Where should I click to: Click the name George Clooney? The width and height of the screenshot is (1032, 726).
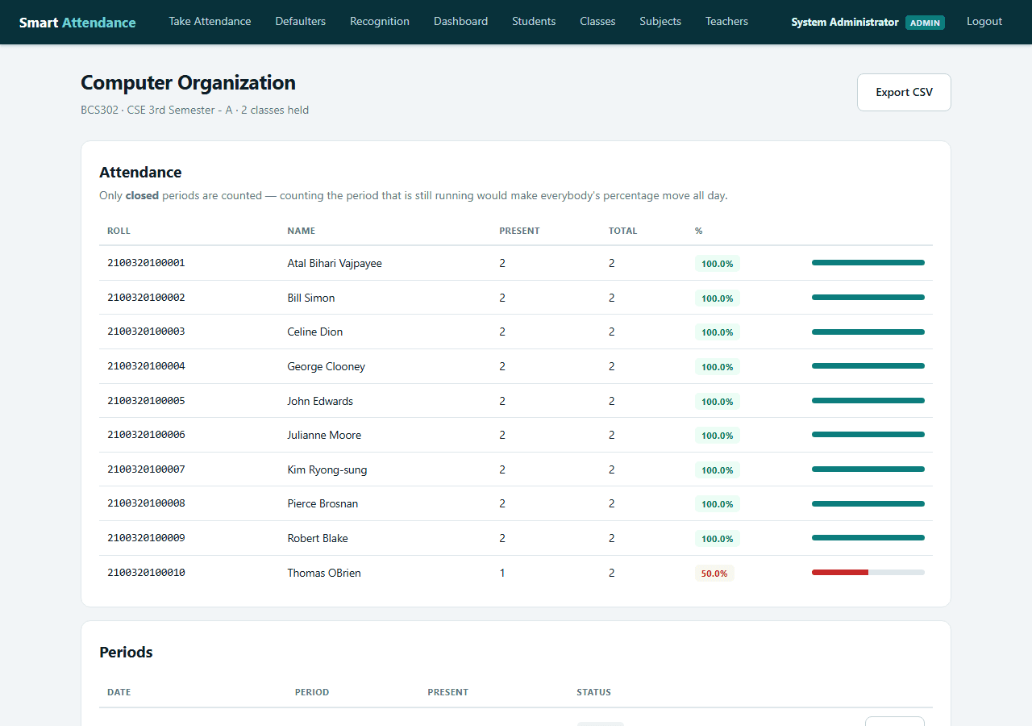tap(326, 366)
